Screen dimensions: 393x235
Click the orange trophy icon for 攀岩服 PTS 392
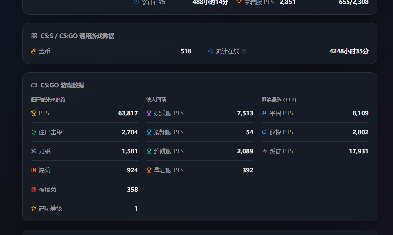149,170
